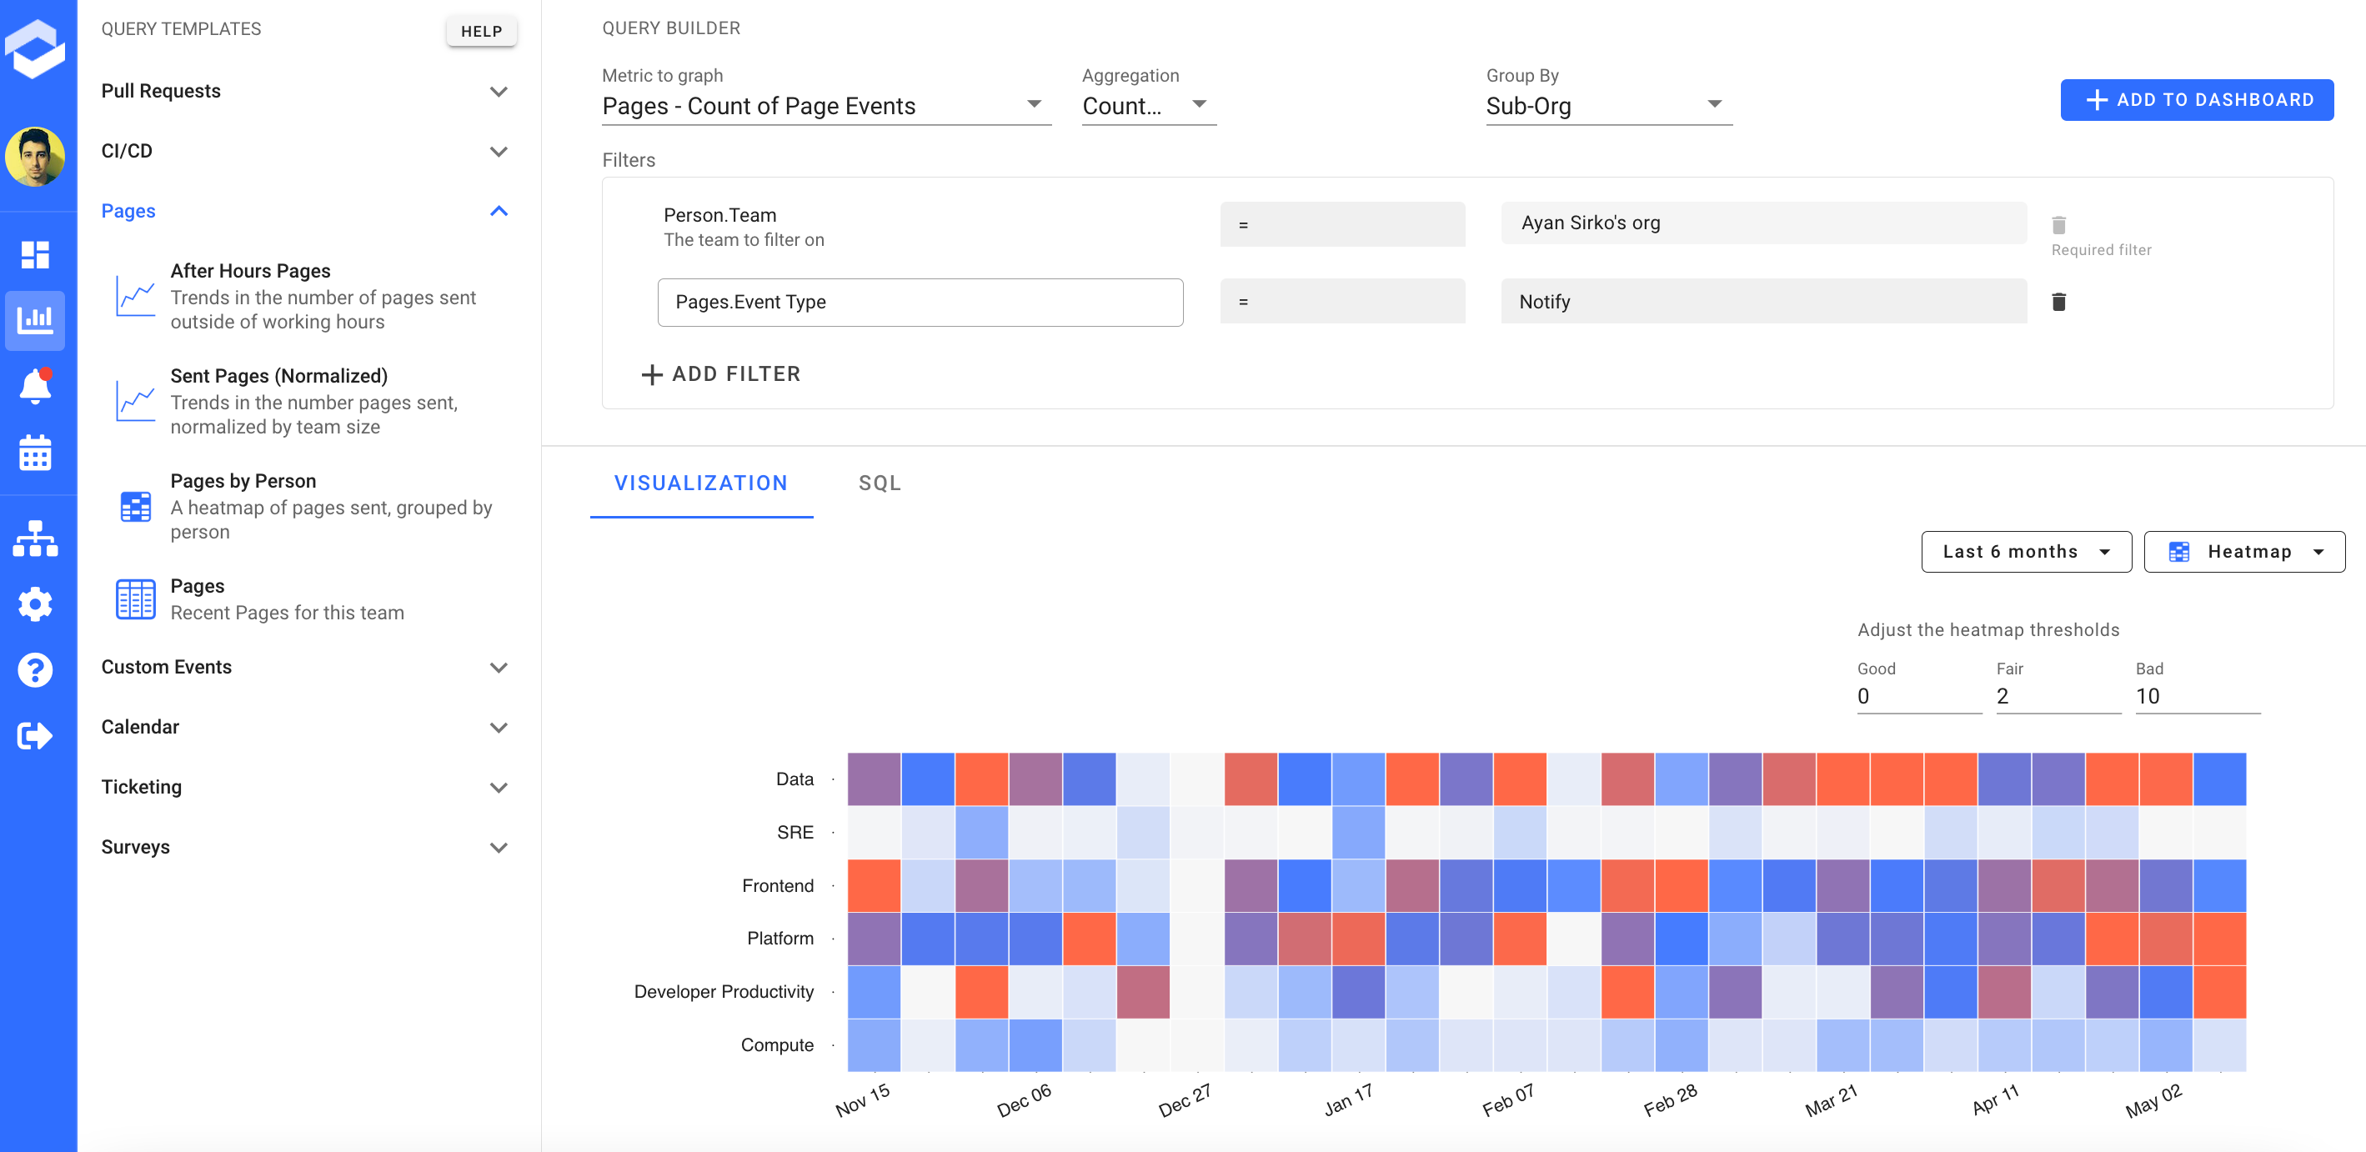Click the notifications bell icon

click(35, 386)
